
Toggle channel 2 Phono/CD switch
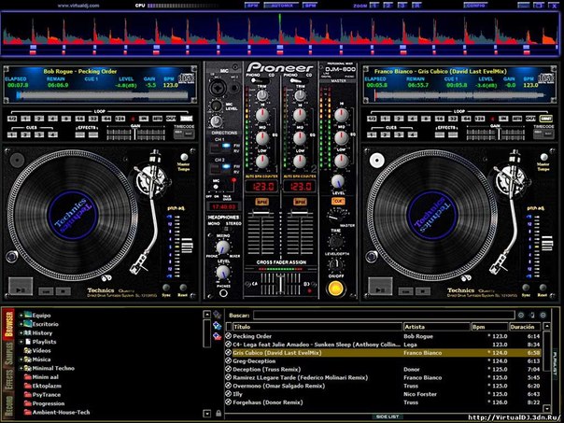[x=298, y=81]
